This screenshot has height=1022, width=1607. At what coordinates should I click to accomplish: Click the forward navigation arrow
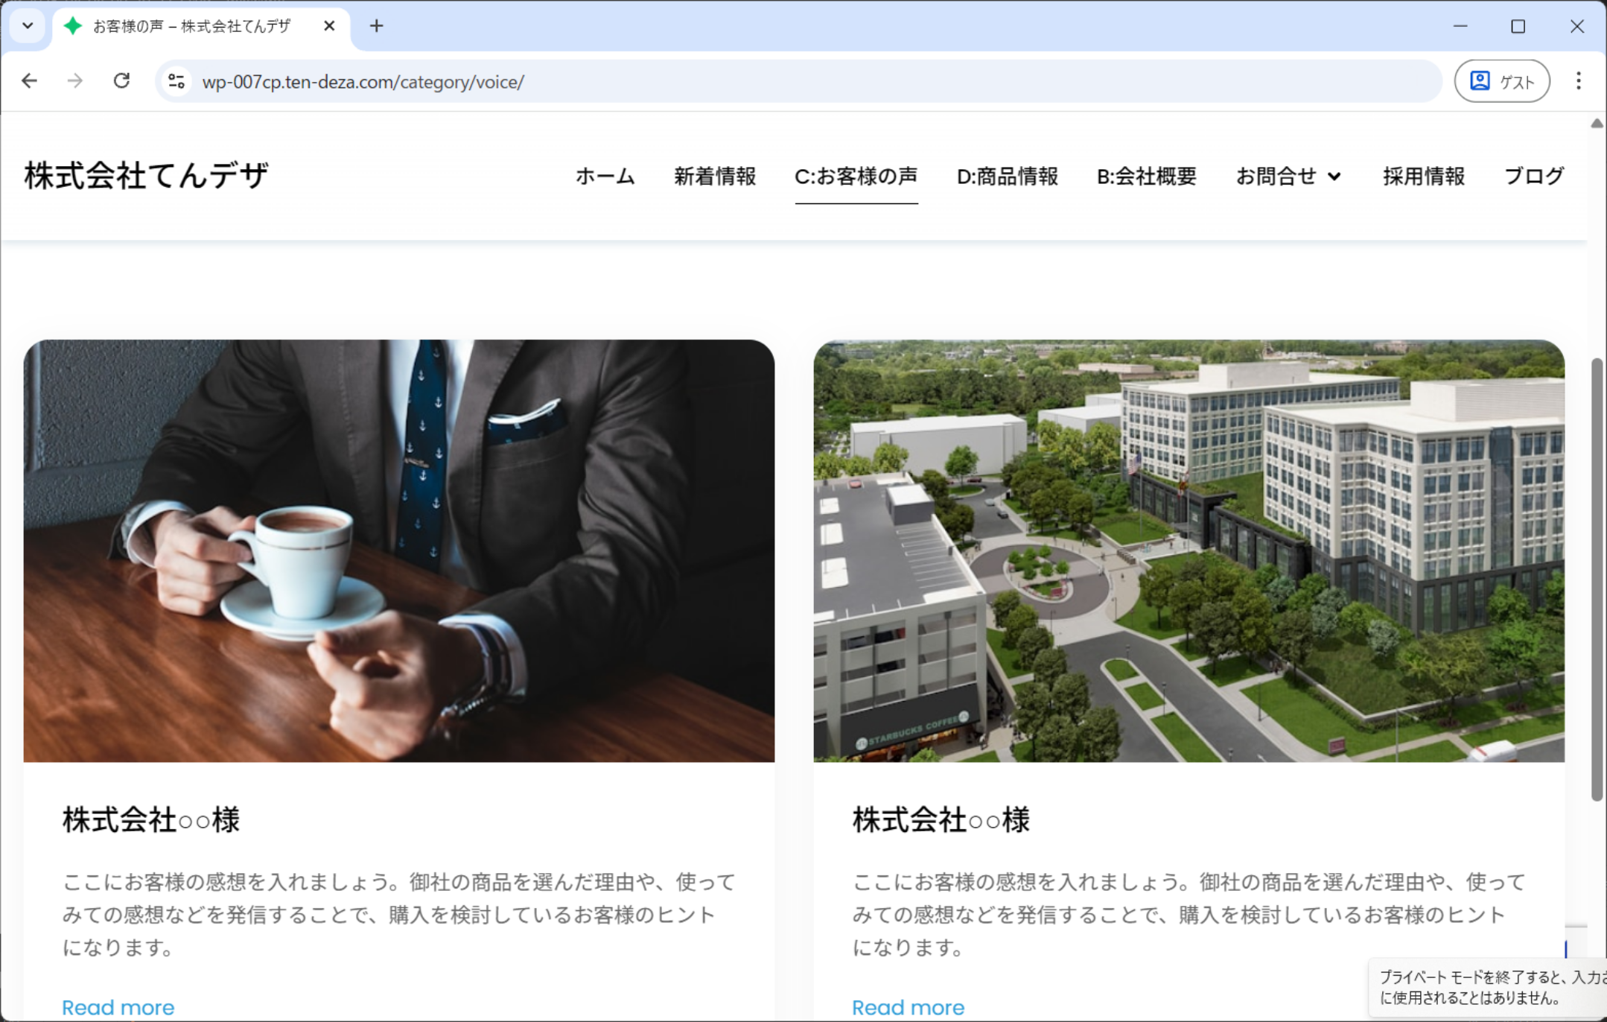(75, 81)
